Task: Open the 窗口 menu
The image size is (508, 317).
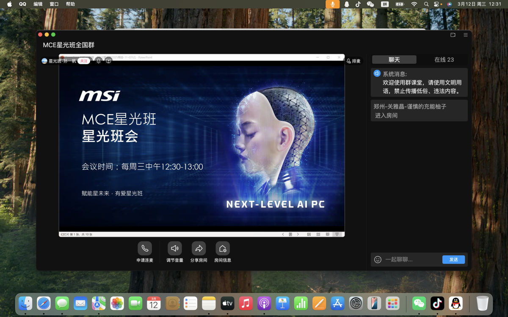Action: (x=54, y=4)
